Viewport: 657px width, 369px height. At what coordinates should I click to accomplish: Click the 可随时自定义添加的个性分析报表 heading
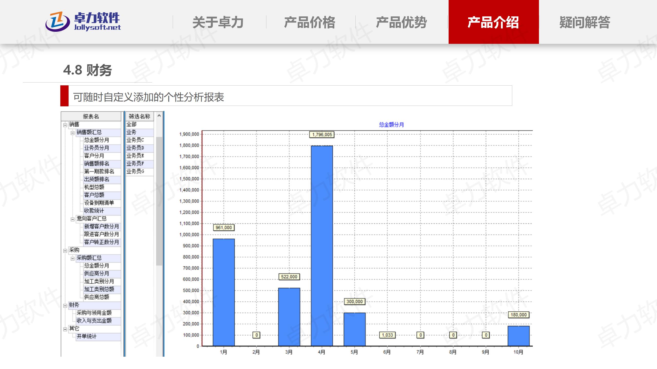point(149,97)
